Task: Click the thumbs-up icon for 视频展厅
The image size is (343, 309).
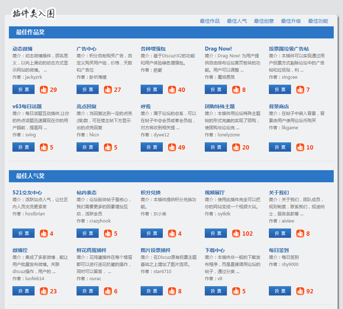Action: click(236, 234)
